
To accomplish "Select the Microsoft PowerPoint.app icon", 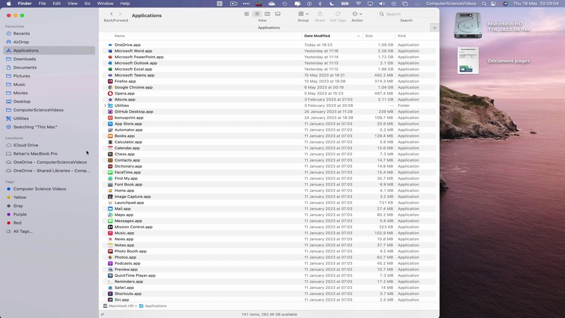I will click(110, 57).
